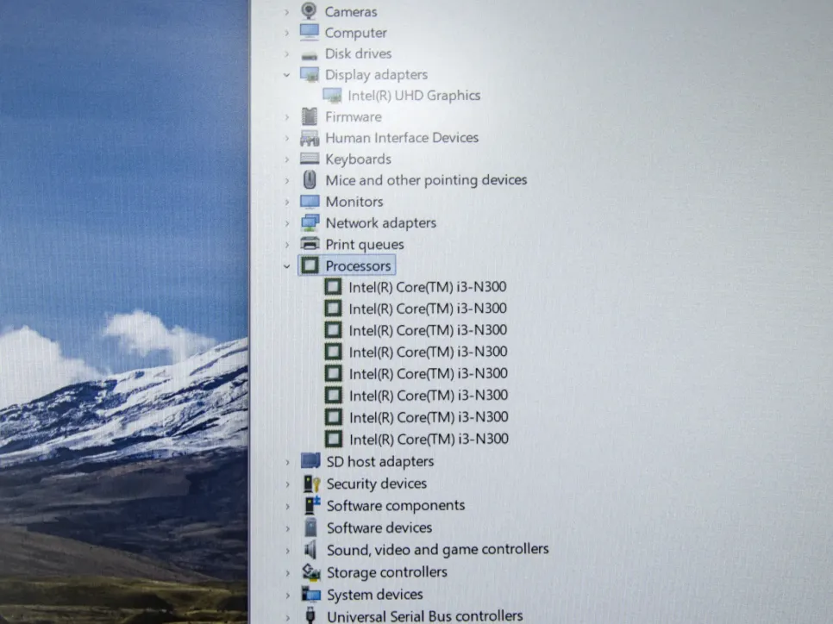833x624 pixels.
Task: Select the "Firmware" label
Action: (x=354, y=117)
